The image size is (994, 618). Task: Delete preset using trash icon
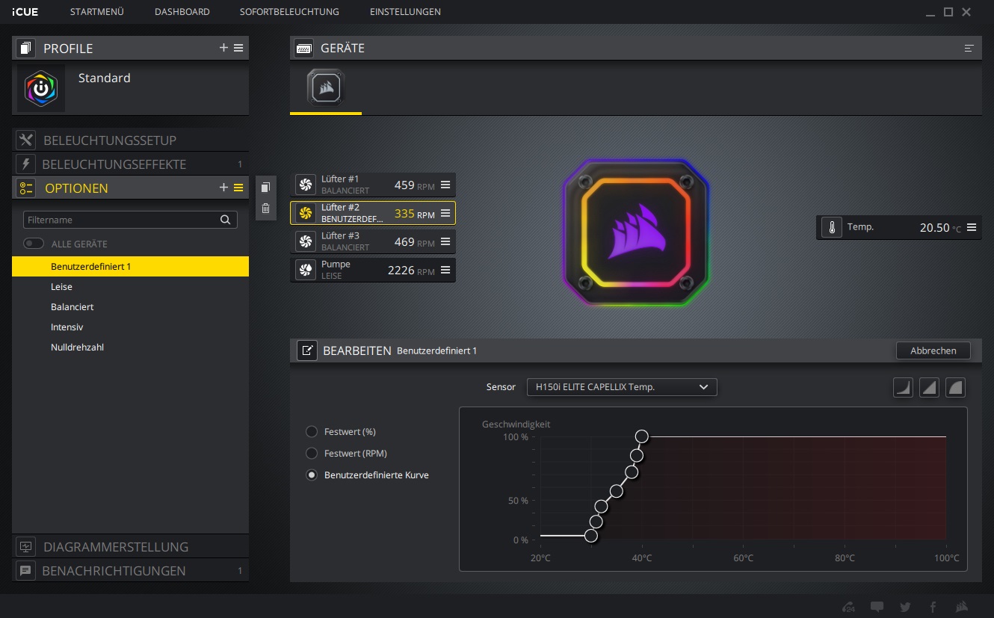(x=265, y=208)
